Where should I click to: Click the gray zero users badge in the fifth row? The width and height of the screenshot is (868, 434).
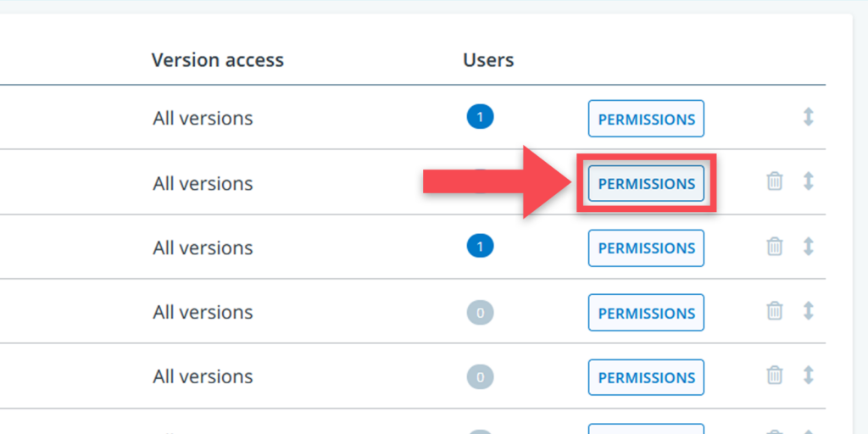tap(480, 376)
